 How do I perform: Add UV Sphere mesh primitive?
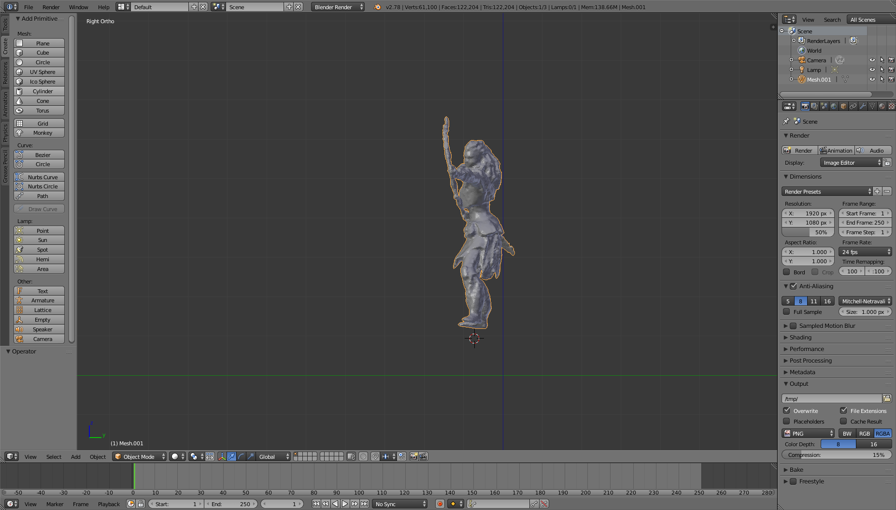tap(39, 72)
